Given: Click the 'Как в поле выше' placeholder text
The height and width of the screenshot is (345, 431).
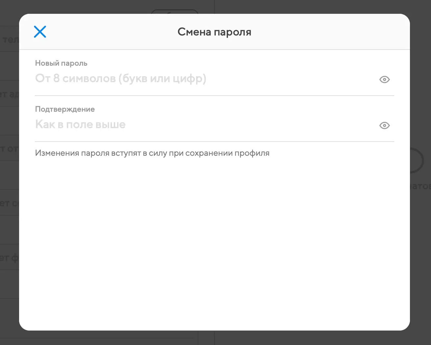Looking at the screenshot, I should pyautogui.click(x=80, y=125).
